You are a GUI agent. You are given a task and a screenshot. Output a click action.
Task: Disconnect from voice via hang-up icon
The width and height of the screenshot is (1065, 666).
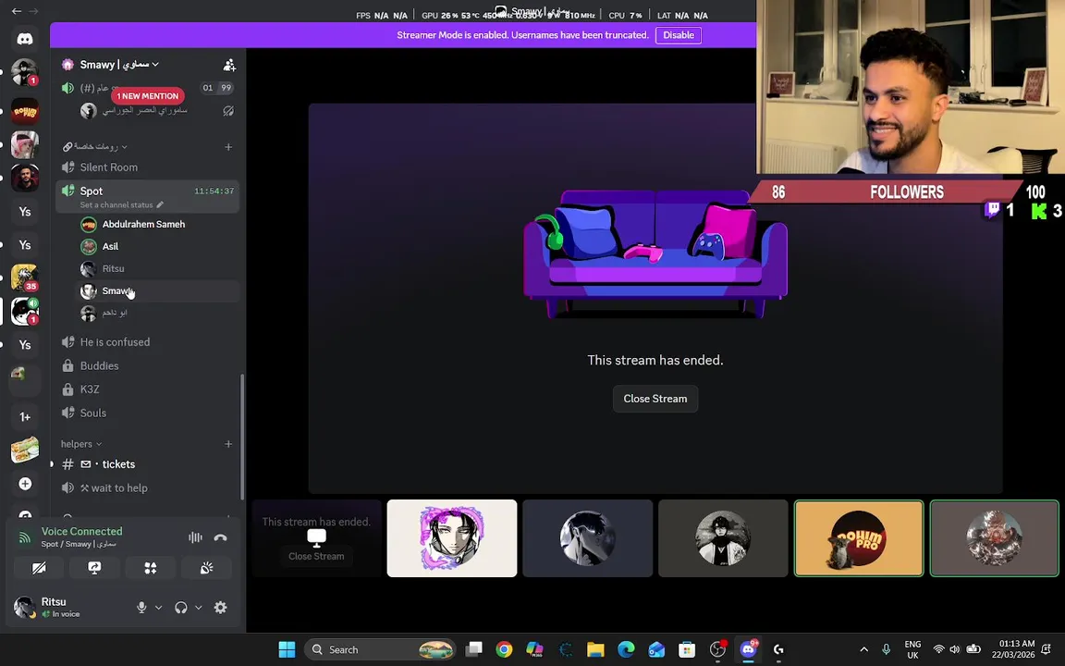pyautogui.click(x=220, y=537)
